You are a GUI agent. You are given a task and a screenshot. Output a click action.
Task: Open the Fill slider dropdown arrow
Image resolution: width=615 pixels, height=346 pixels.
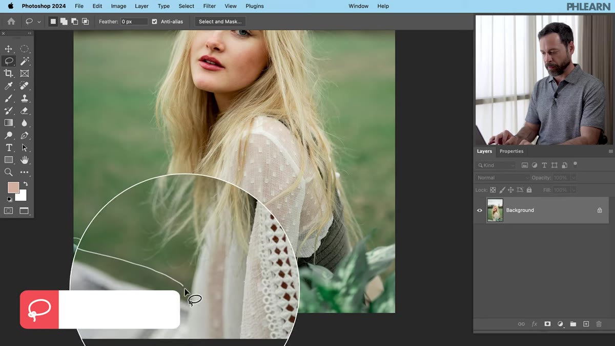(x=573, y=190)
